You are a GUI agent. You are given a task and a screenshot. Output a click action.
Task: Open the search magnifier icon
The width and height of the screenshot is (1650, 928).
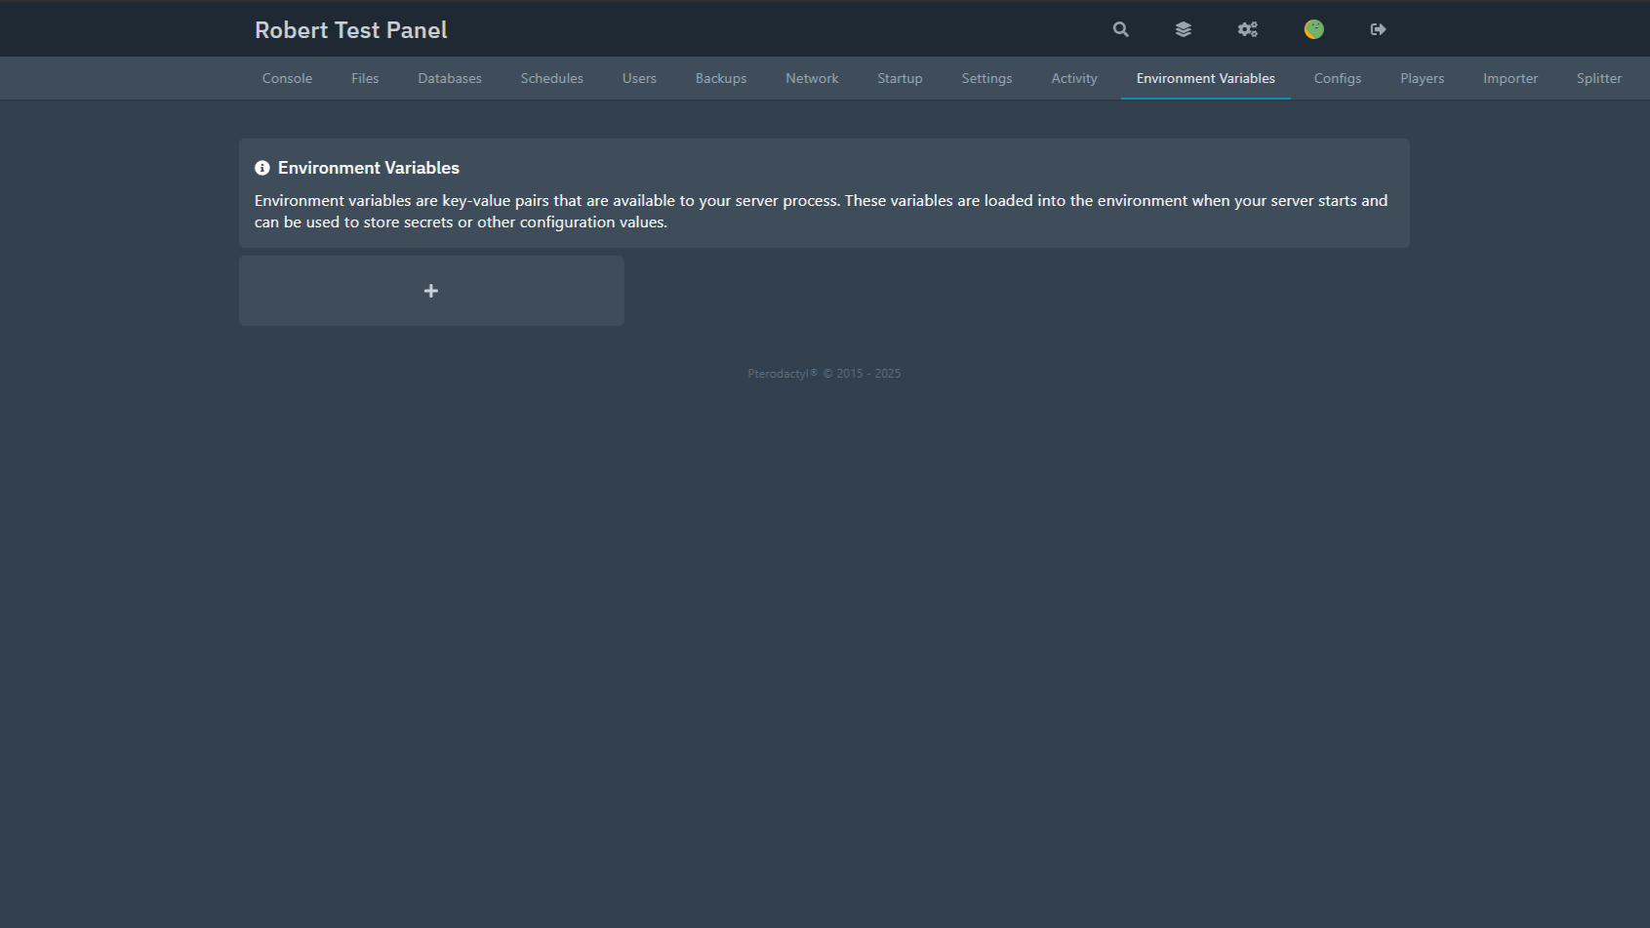[x=1120, y=29]
